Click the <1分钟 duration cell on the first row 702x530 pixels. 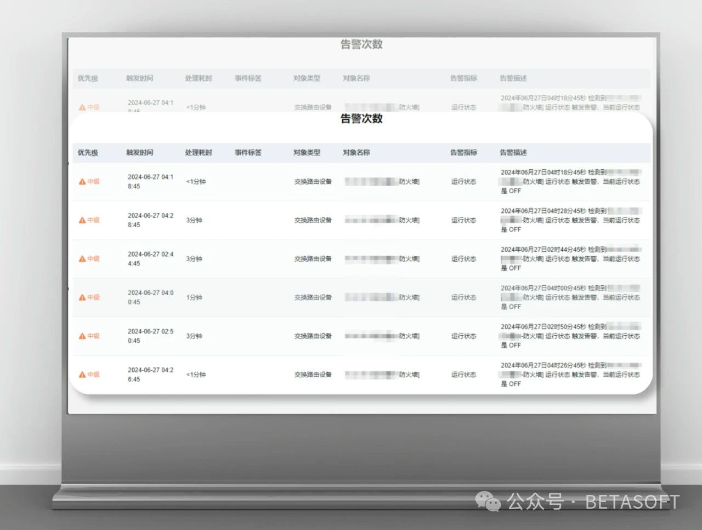pyautogui.click(x=195, y=181)
